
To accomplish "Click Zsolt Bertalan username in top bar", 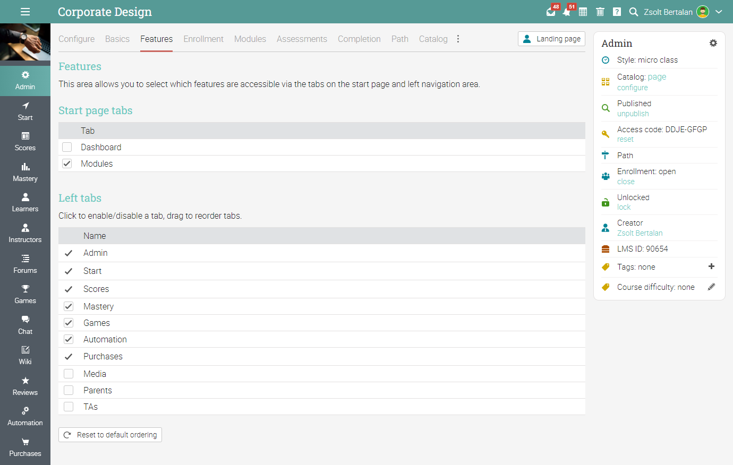I will click(x=668, y=12).
